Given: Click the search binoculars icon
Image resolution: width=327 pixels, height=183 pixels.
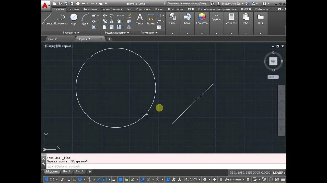Looking at the screenshot, I should [213, 4].
